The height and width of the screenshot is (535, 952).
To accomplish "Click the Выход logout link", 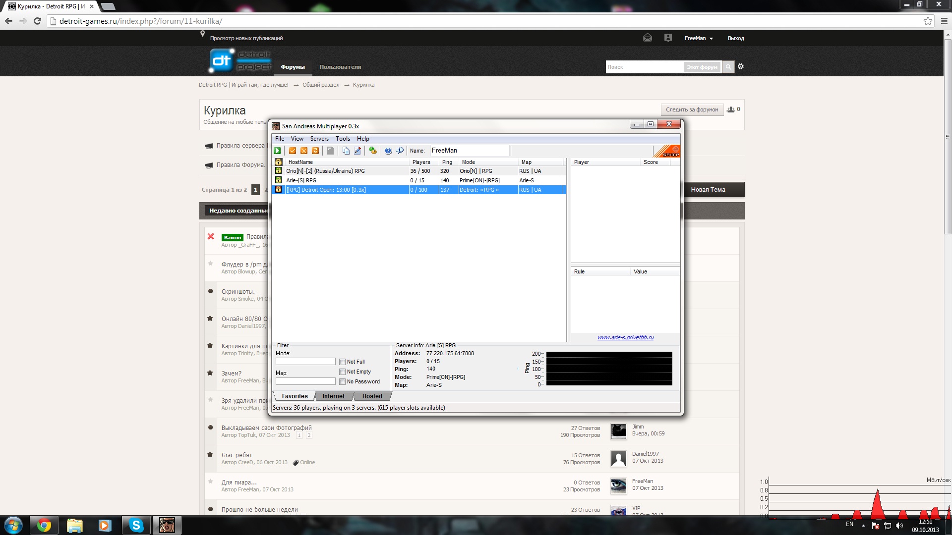I will [736, 38].
